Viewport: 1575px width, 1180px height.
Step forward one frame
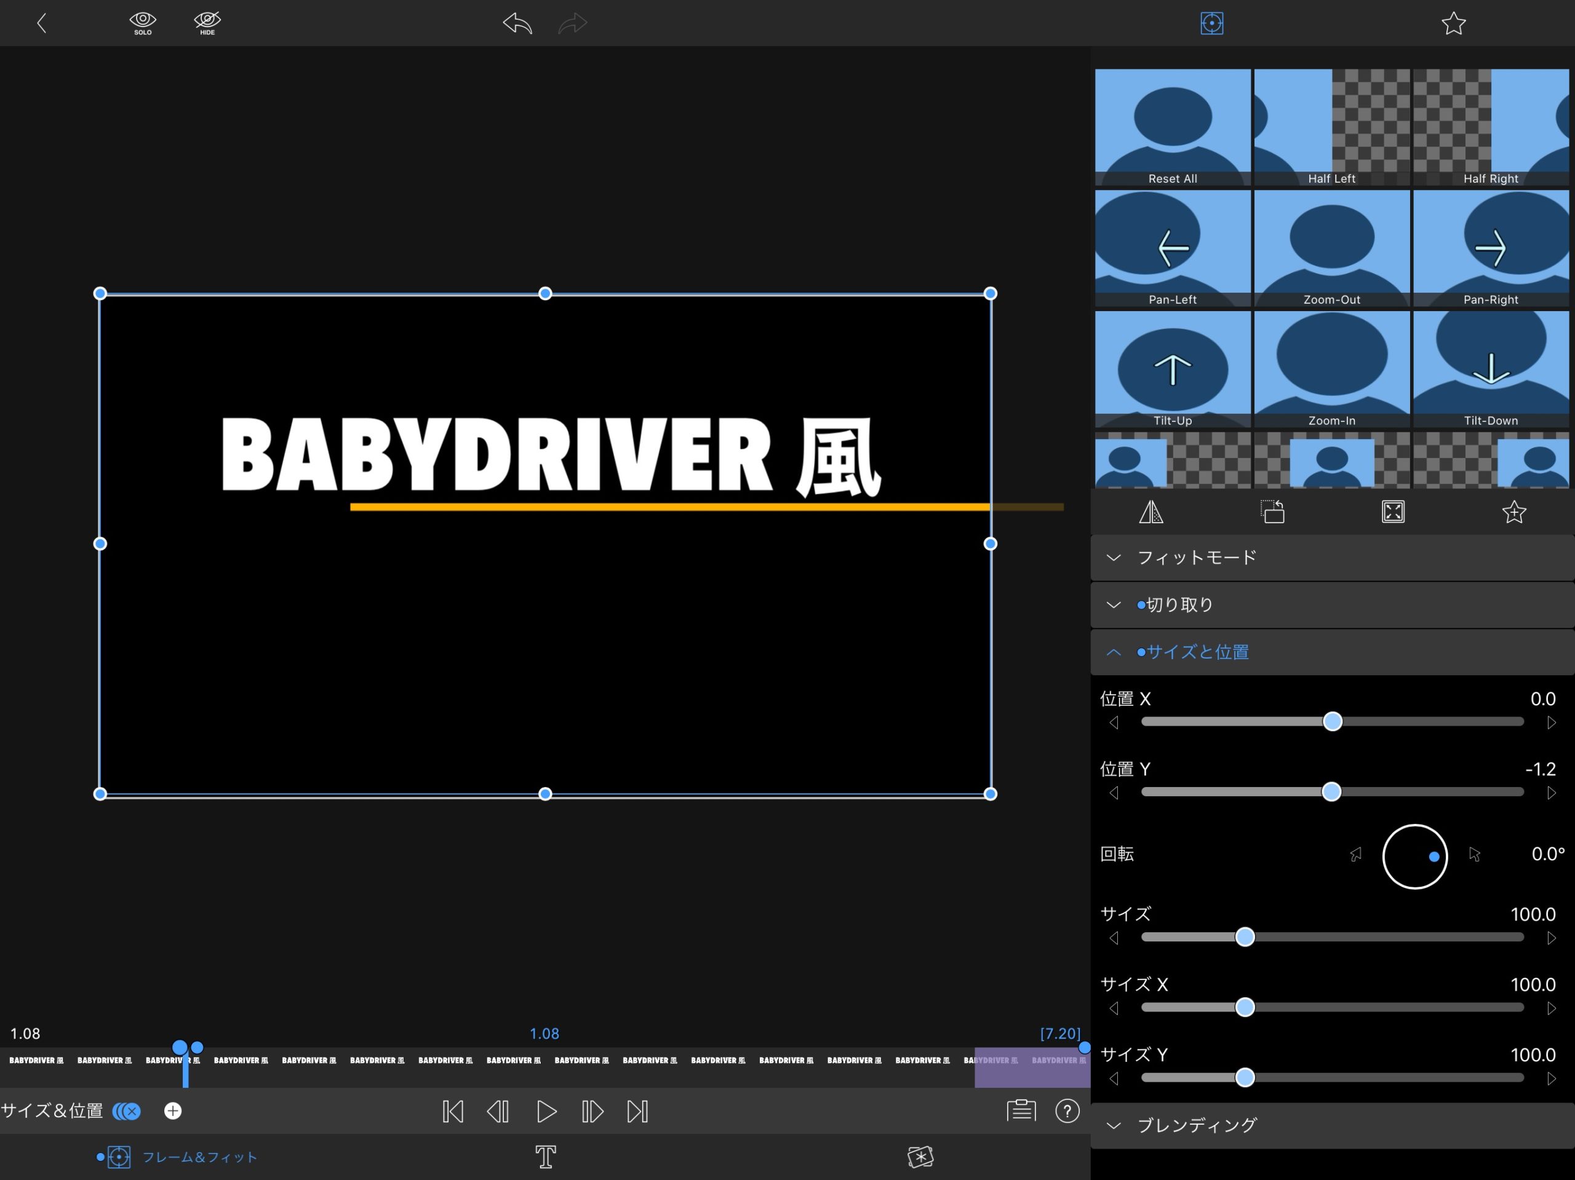592,1111
